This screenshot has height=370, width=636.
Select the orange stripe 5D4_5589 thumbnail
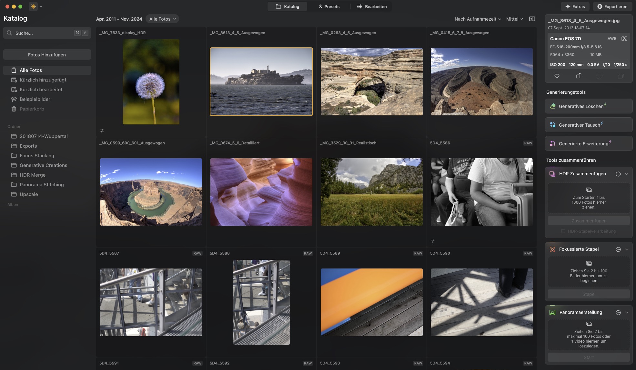372,302
